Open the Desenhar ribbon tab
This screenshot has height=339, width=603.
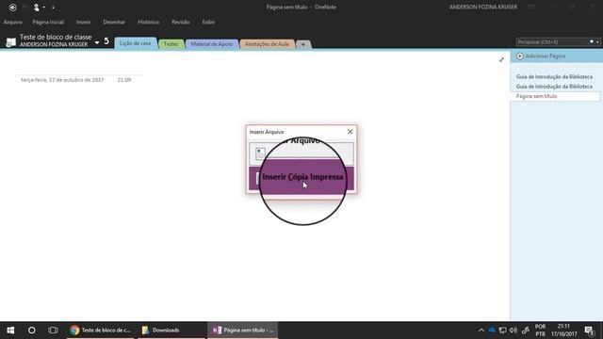[114, 23]
